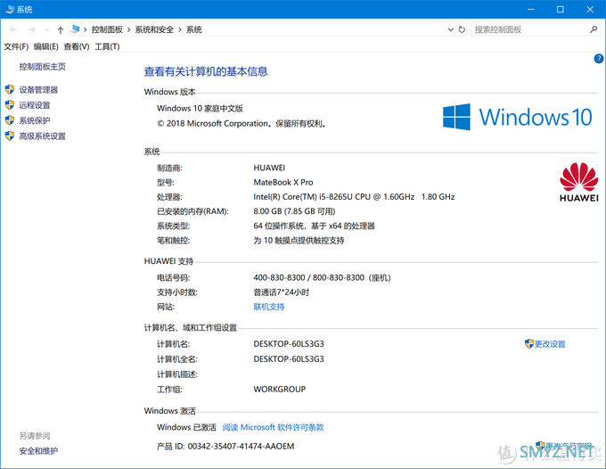The height and width of the screenshot is (469, 606).
Task: Click the manufacturer value HUAWEI
Action: point(269,168)
